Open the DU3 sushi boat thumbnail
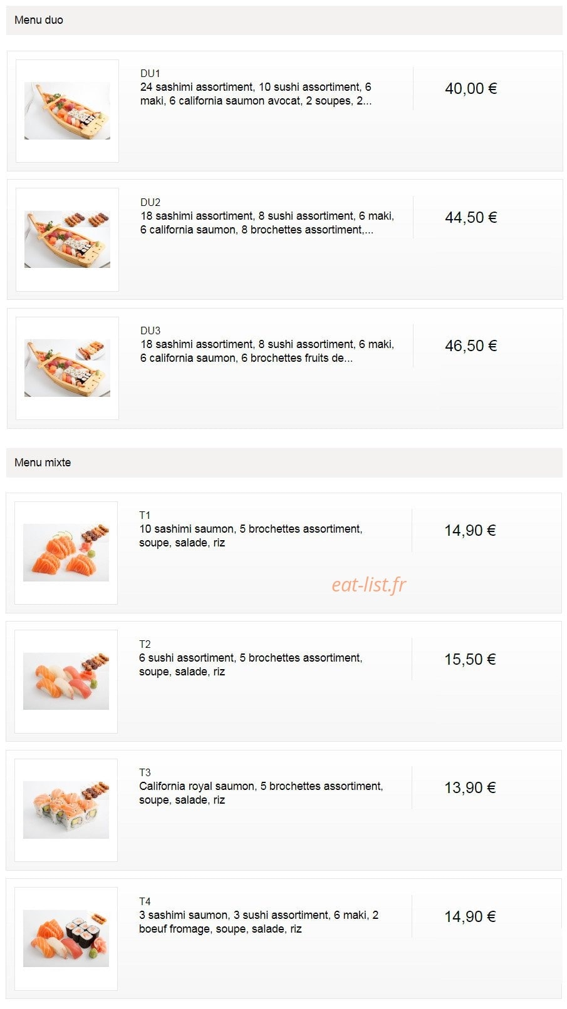The image size is (567, 1009). pos(67,368)
